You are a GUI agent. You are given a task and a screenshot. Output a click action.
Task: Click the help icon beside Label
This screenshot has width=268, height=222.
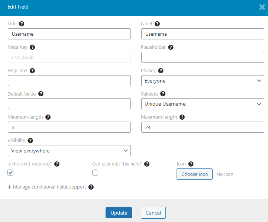point(157,24)
